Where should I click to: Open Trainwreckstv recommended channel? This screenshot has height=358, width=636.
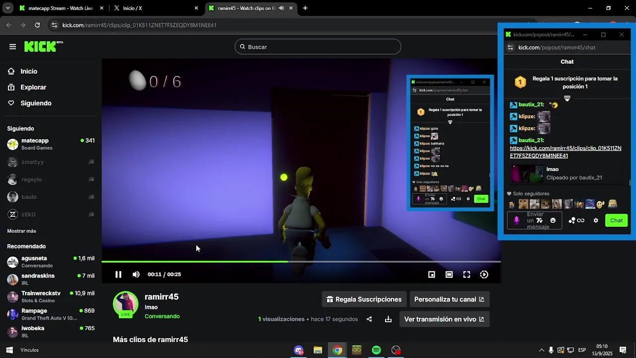coord(51,297)
